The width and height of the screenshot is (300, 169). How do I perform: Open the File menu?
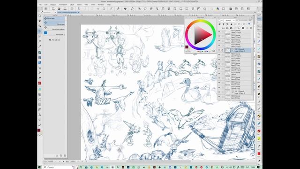pyautogui.click(x=40, y=5)
